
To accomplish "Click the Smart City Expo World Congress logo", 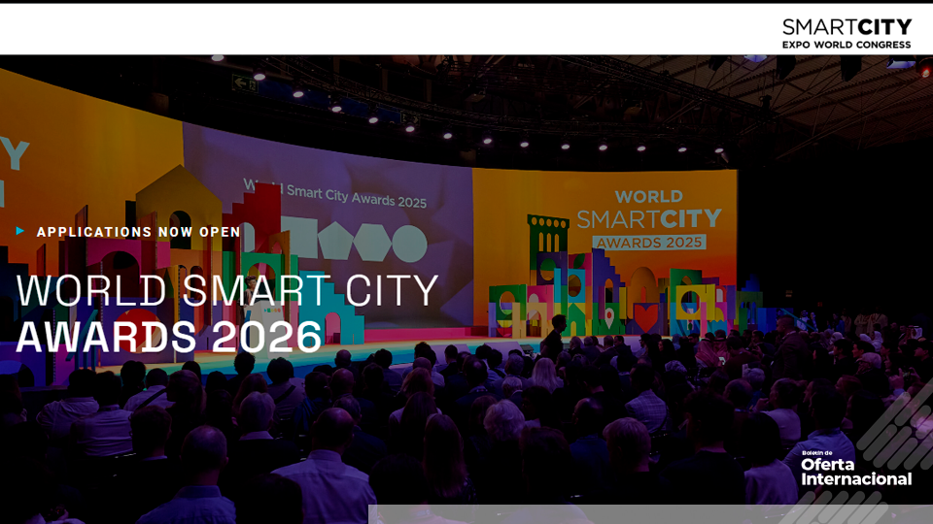I will 847,32.
